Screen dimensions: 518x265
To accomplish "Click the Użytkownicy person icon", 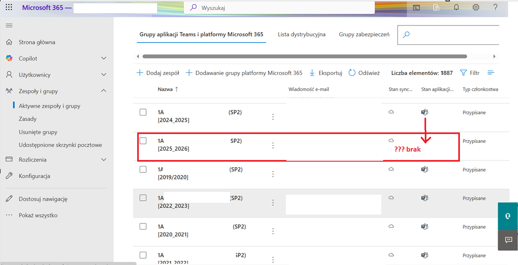I will click(9, 75).
